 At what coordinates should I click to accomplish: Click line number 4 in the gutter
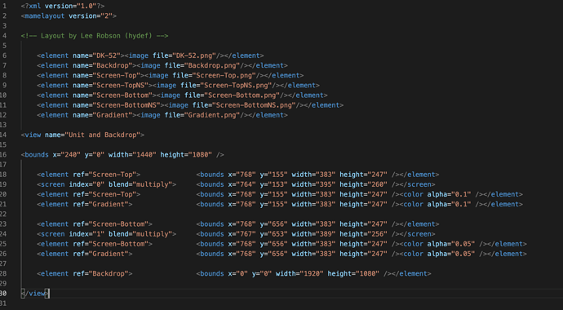tap(4, 36)
